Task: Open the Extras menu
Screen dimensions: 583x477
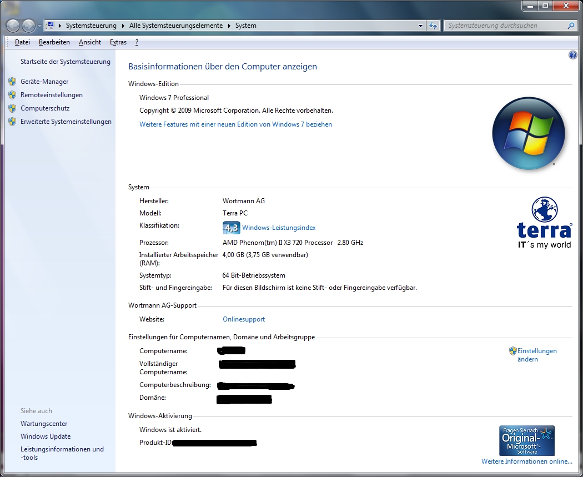Action: pyautogui.click(x=118, y=42)
